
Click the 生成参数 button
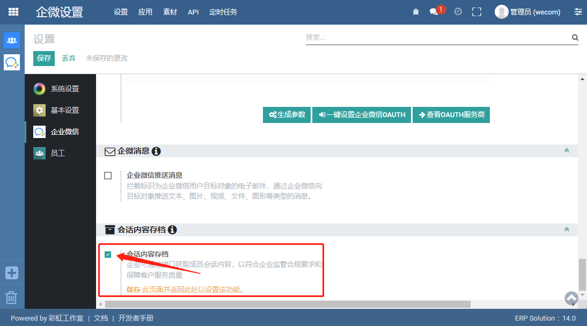tap(287, 114)
